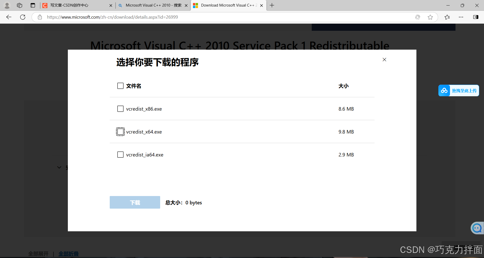Click the vcredist_x86.exe file name
This screenshot has width=484, height=258.
tap(144, 109)
